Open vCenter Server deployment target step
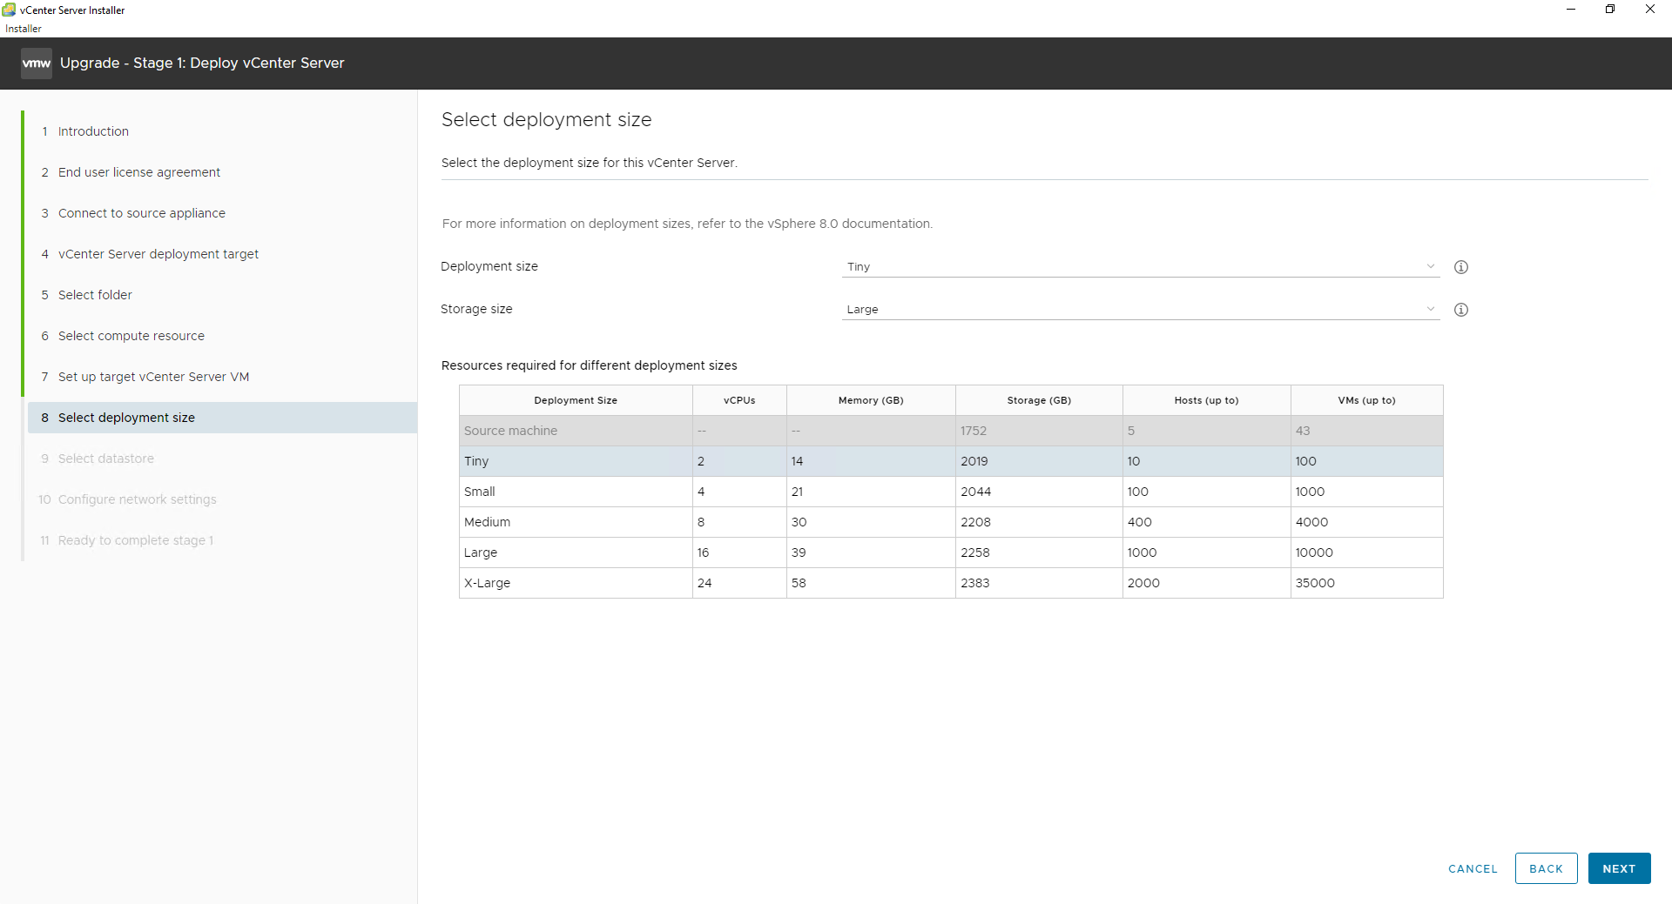 [158, 254]
